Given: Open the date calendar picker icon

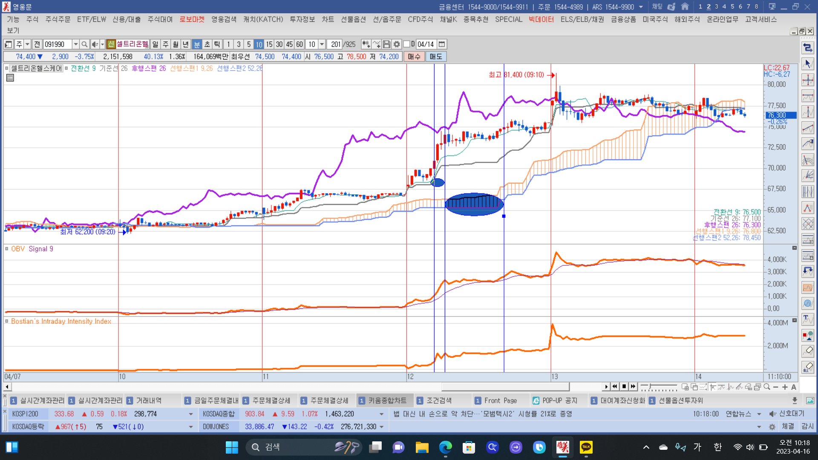Looking at the screenshot, I should 442,44.
